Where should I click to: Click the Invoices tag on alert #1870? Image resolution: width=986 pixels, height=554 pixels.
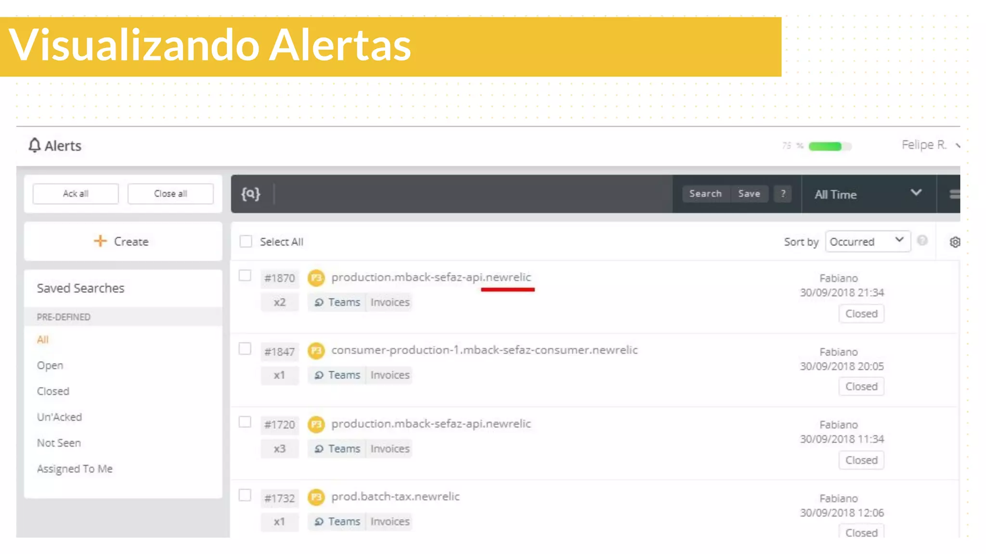click(x=390, y=302)
